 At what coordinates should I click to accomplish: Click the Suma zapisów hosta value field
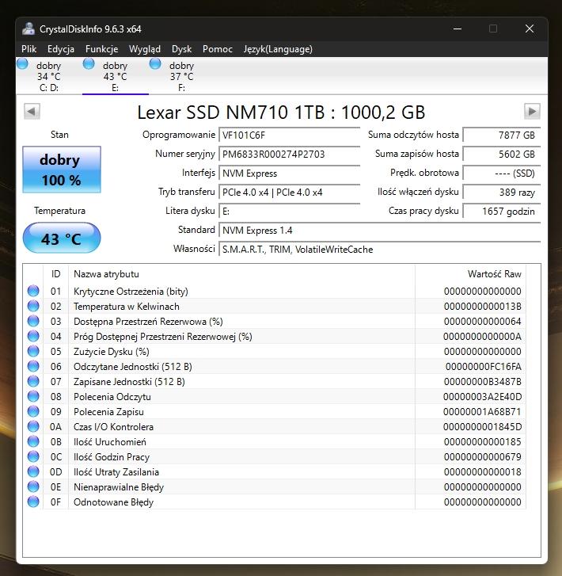[501, 154]
